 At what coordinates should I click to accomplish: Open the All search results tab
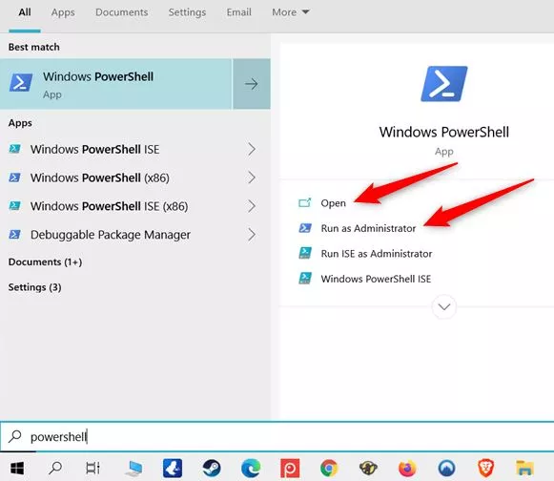point(25,12)
